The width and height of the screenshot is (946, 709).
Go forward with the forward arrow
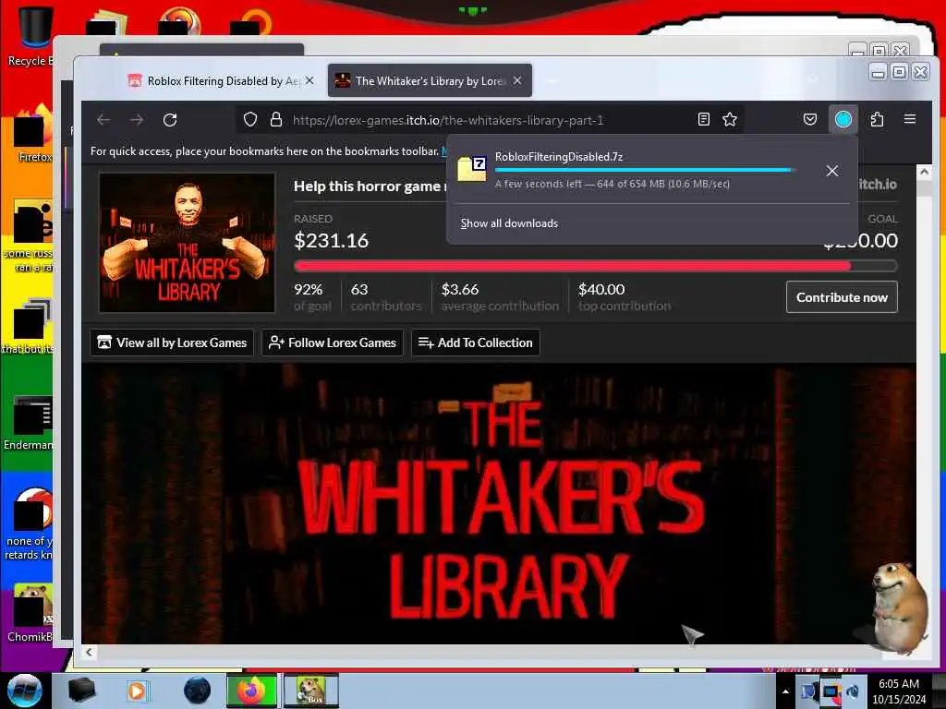tap(137, 120)
